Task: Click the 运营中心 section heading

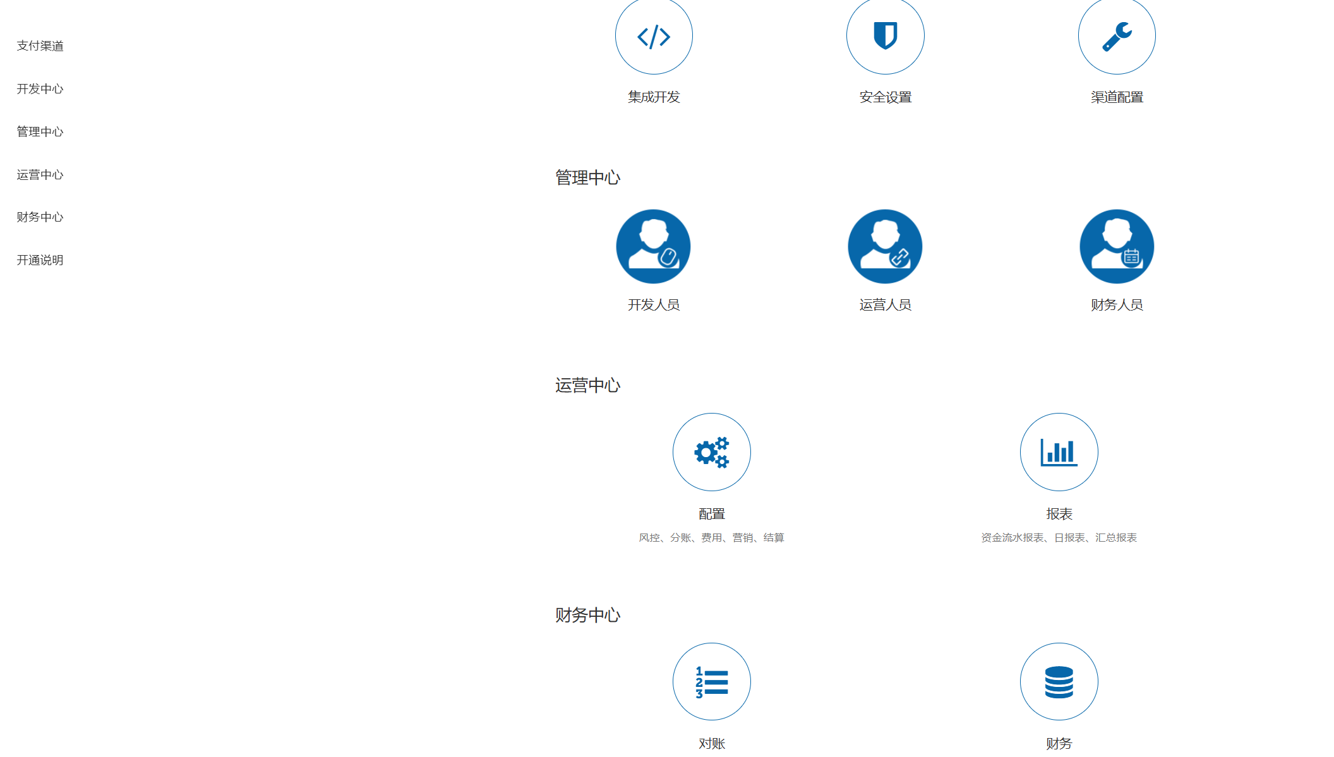Action: point(587,384)
